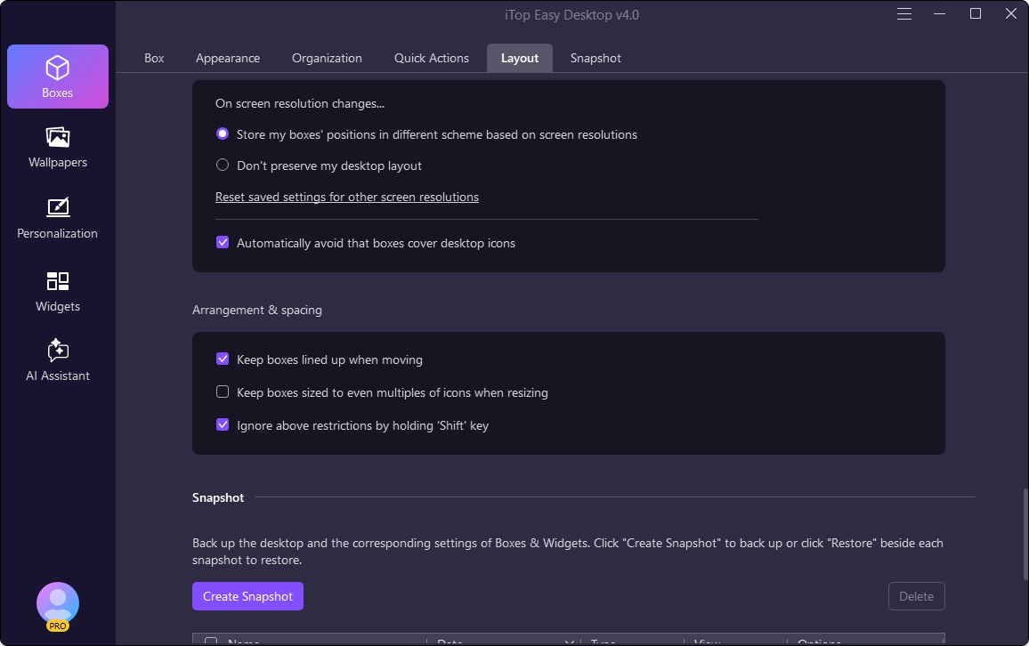This screenshot has height=646, width=1029.
Task: Choose Don't preserve my desktop layout
Action: (223, 166)
